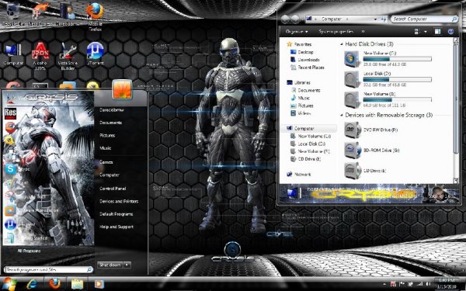The width and height of the screenshot is (466, 291).
Task: Open the Vista Style Builder desktop shortcut
Action: tap(68, 56)
